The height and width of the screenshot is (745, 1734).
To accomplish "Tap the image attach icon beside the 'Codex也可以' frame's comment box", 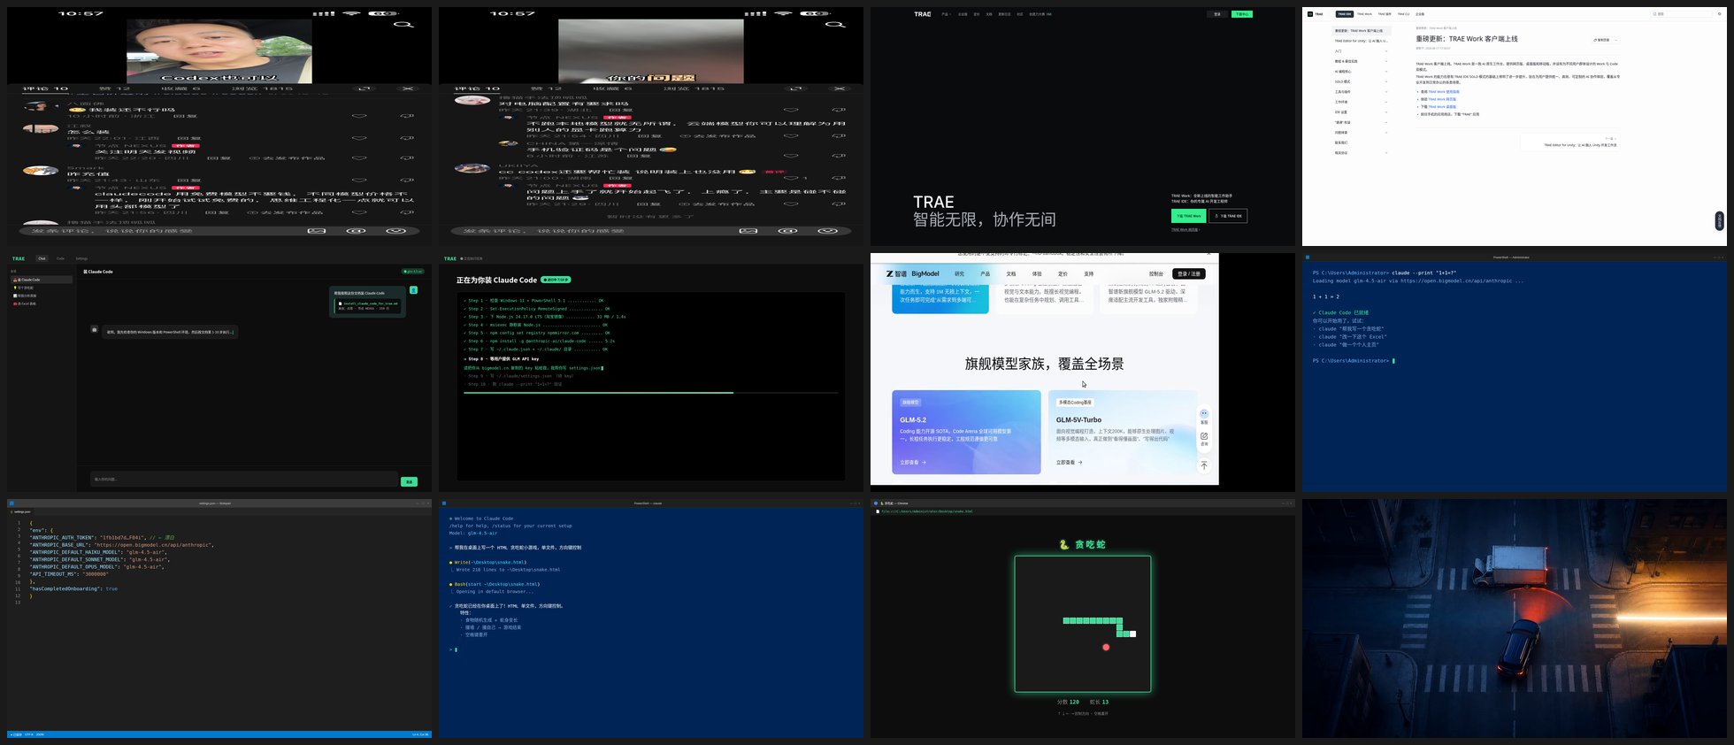I will point(316,231).
